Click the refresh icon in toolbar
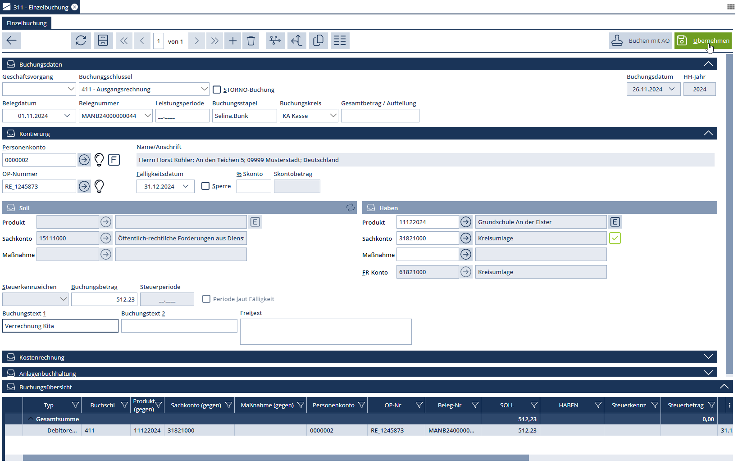Screen dimensions: 738x464 click(81, 41)
